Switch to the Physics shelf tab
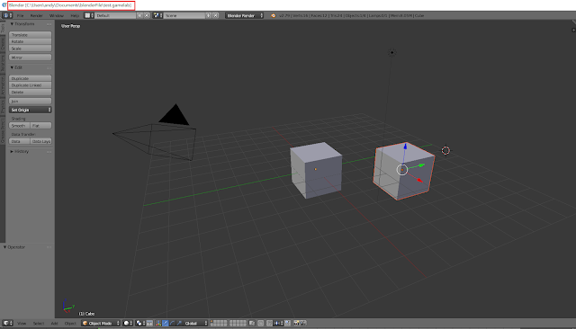The image size is (576, 329). tap(3, 107)
